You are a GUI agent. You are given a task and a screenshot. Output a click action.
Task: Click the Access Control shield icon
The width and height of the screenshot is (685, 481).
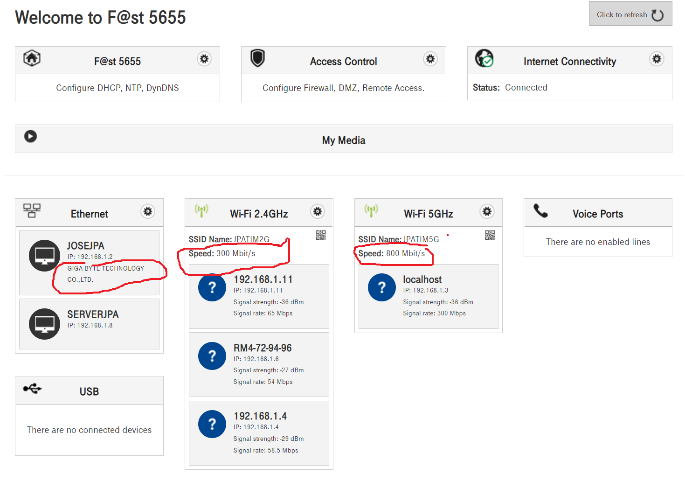pos(258,58)
